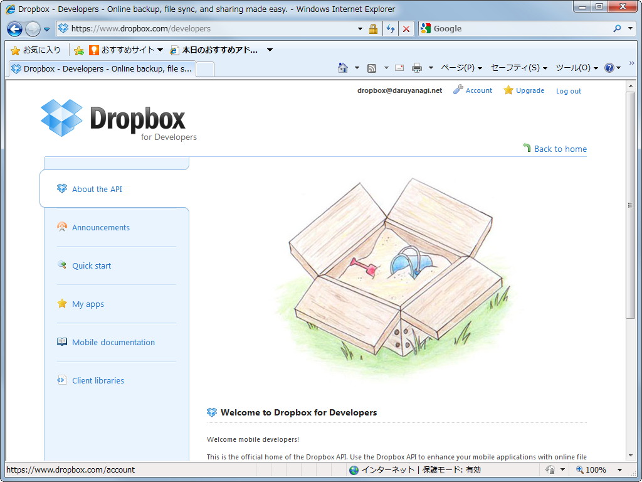
Task: Open the お気に入り favorites button
Action: 36,50
